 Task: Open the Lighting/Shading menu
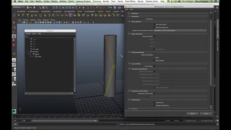coord(83,1)
